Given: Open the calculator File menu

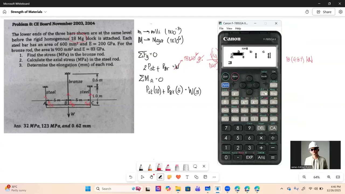Looking at the screenshot, I should [x=221, y=29].
